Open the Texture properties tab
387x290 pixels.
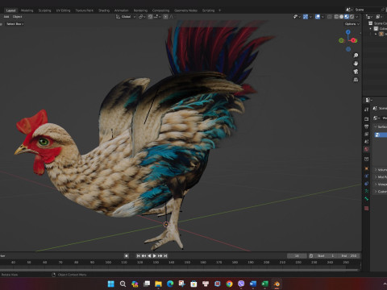[366, 209]
